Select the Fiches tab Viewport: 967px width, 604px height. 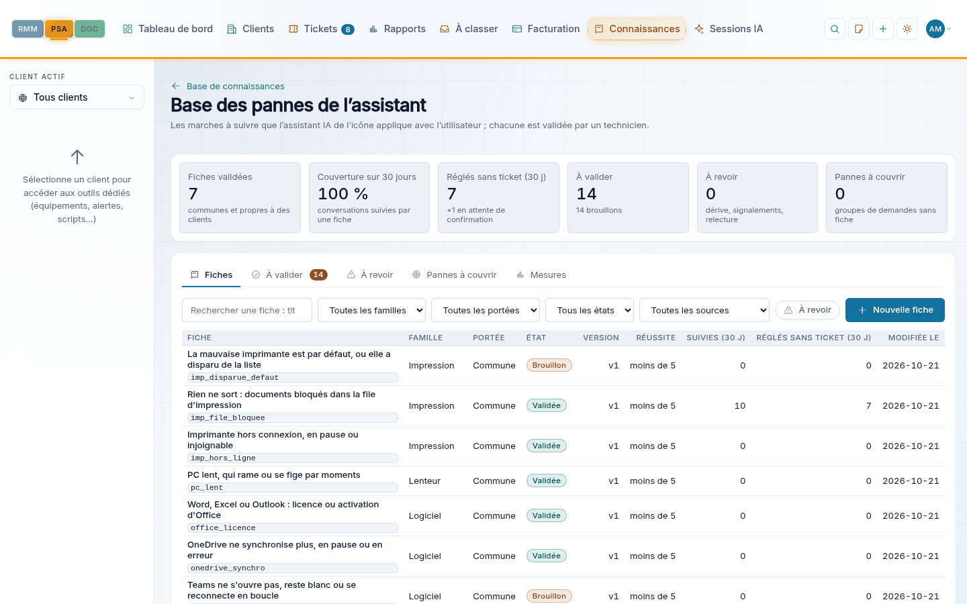[212, 274]
